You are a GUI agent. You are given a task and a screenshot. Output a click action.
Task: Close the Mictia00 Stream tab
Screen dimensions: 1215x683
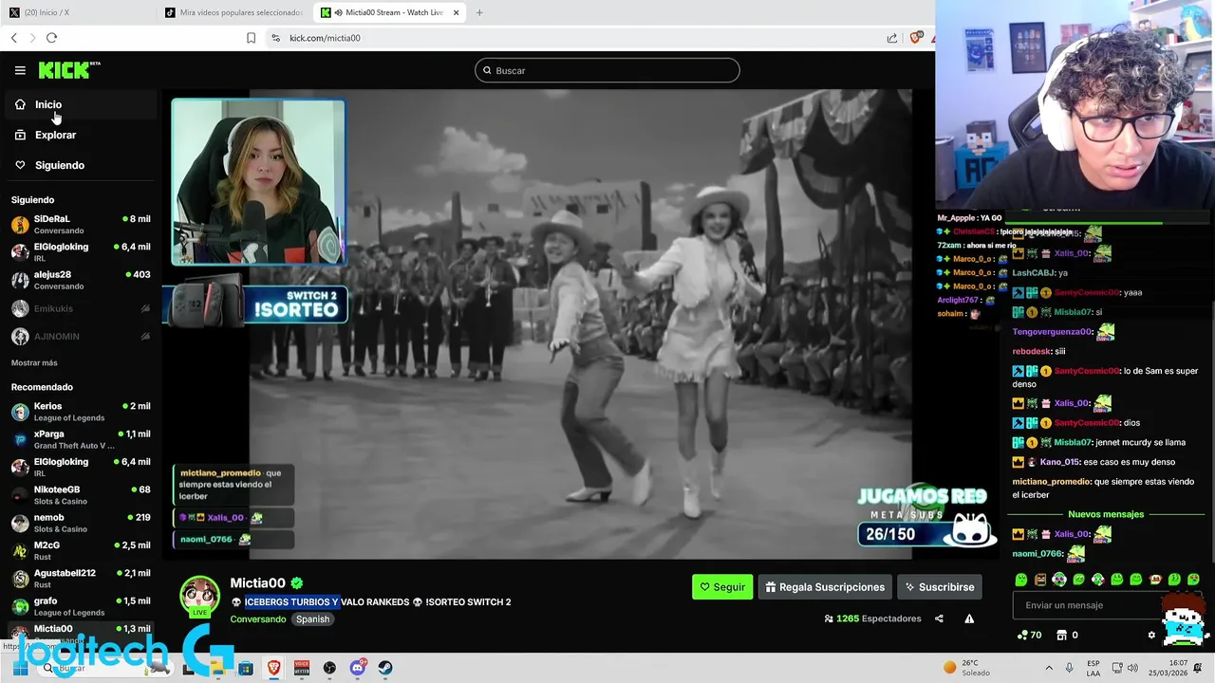click(x=457, y=12)
